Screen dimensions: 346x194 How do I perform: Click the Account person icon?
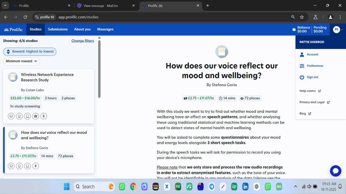[302, 54]
